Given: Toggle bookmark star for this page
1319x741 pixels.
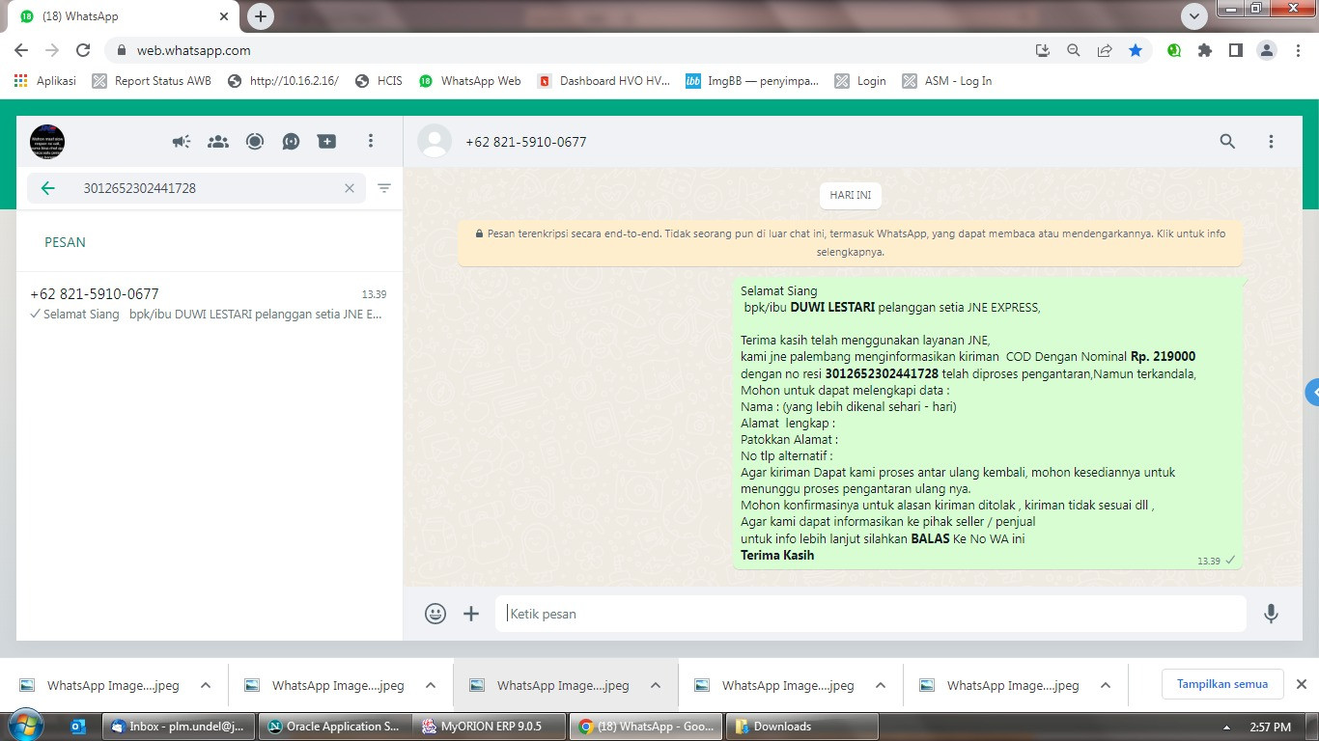Looking at the screenshot, I should coord(1136,50).
